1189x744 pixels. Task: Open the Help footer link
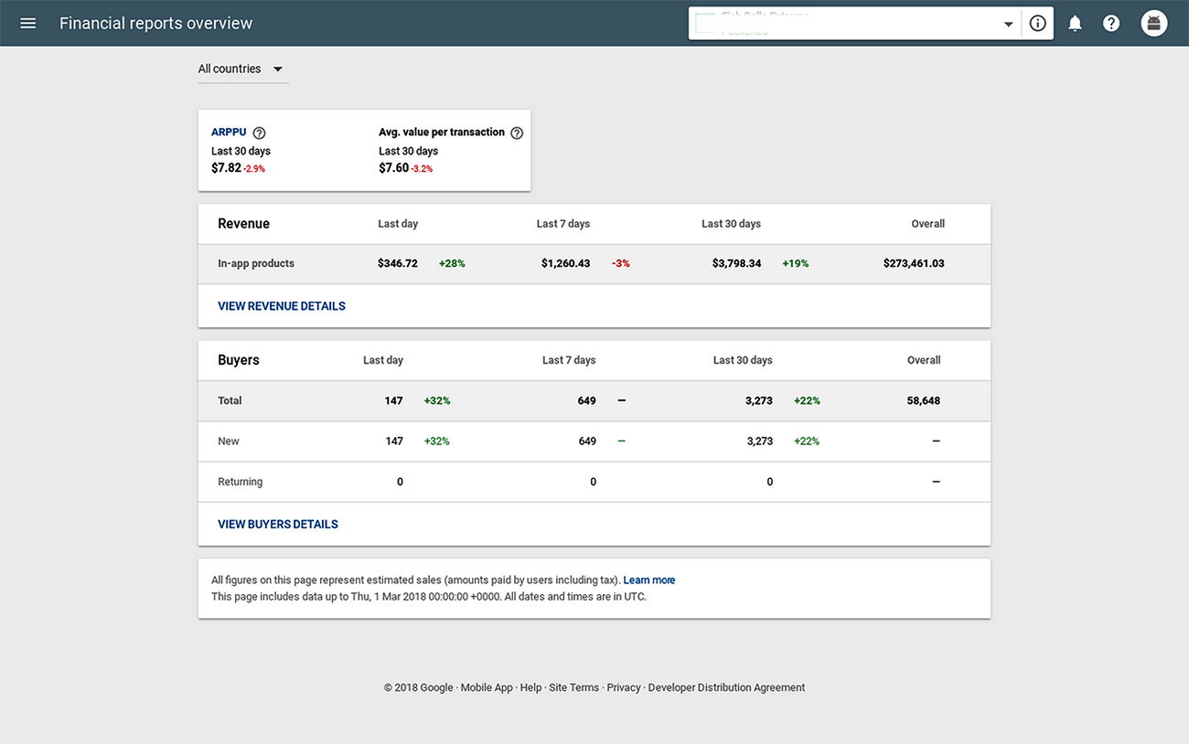click(x=530, y=687)
